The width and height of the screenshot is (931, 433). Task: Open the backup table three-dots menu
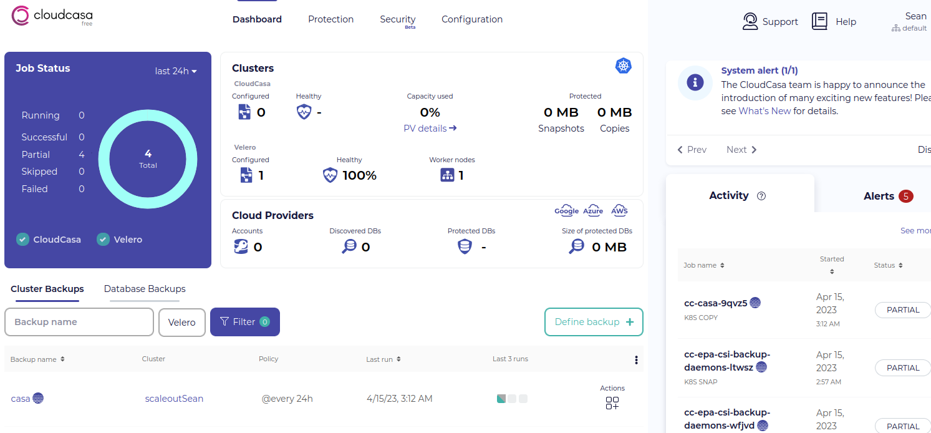tap(636, 360)
